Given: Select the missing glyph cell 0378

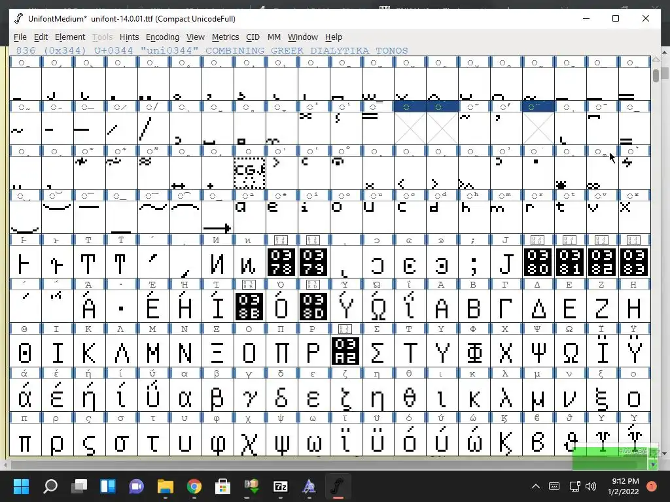Looking at the screenshot, I should point(281,261).
